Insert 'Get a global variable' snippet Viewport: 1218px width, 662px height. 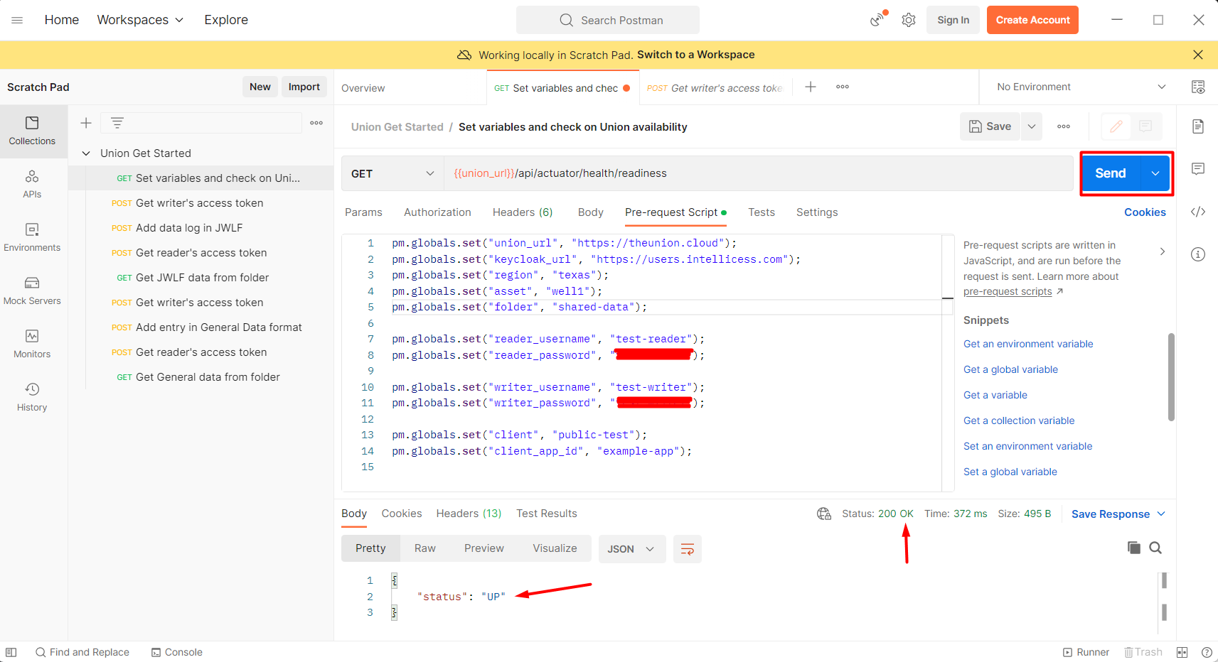1010,369
